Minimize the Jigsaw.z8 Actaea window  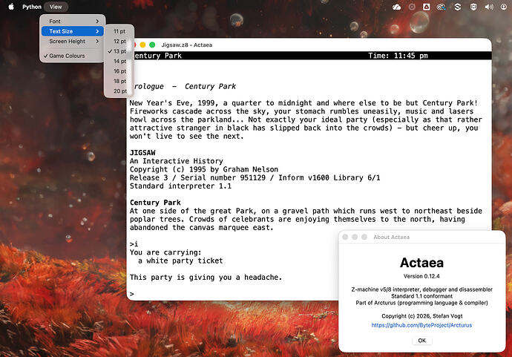(x=142, y=45)
